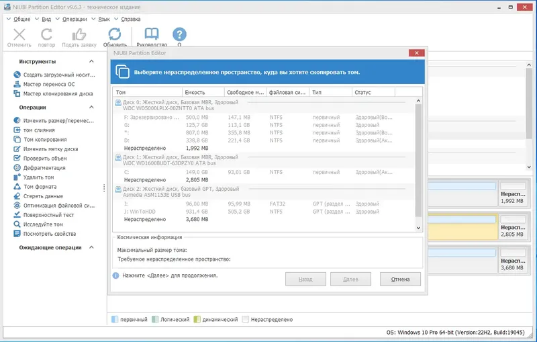Screen dimensions: 537x342
Task: Collapse the Инструменты section chevron
Action: coord(91,61)
